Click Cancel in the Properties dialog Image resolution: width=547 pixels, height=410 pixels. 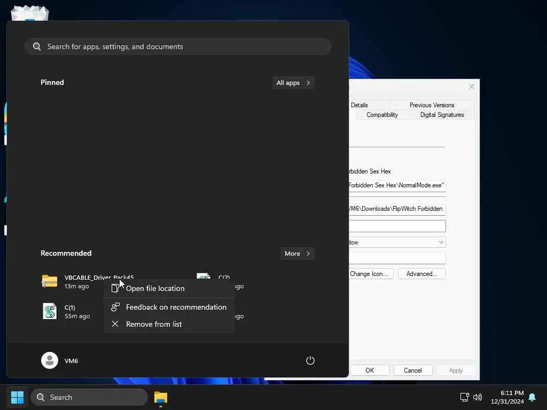click(x=413, y=370)
